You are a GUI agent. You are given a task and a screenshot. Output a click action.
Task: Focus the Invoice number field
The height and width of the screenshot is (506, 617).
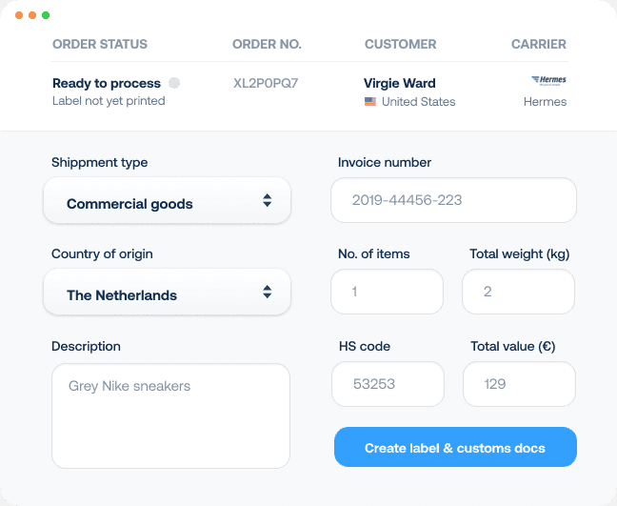(x=453, y=200)
